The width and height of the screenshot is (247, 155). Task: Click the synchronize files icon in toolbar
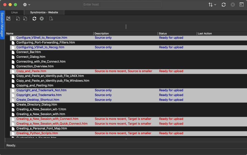click(9, 18)
